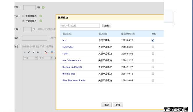Focus the product code input field
Screen dimensions: 193x112
click(35, 38)
